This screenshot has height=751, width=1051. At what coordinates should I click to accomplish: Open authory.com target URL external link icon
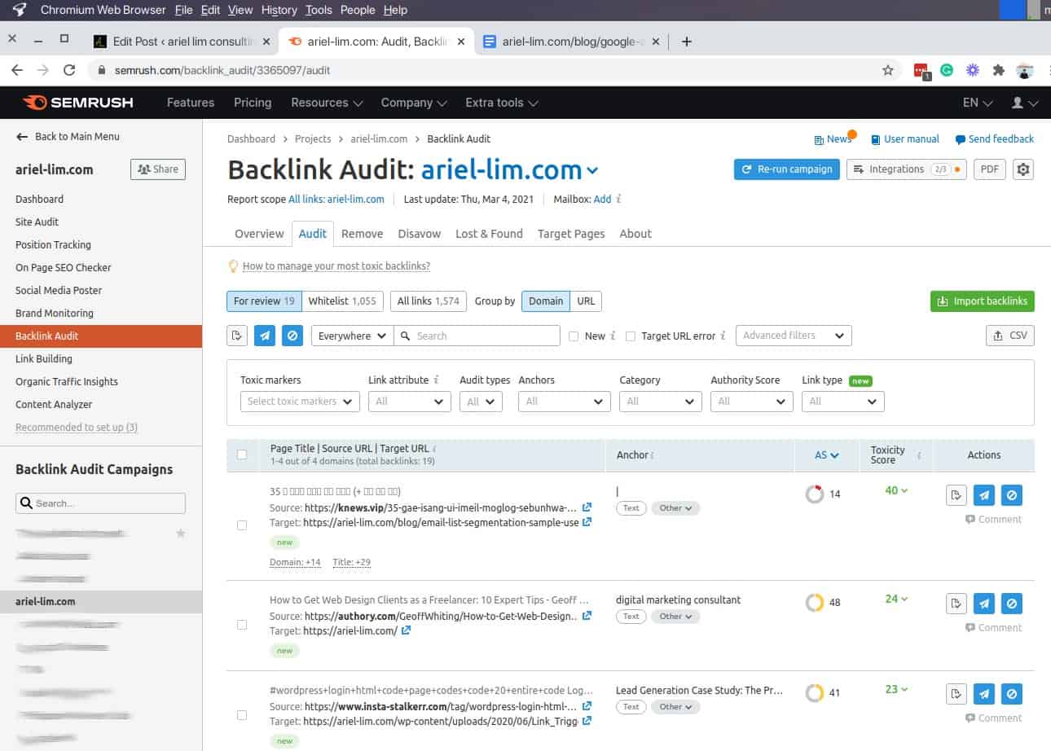[x=406, y=630]
